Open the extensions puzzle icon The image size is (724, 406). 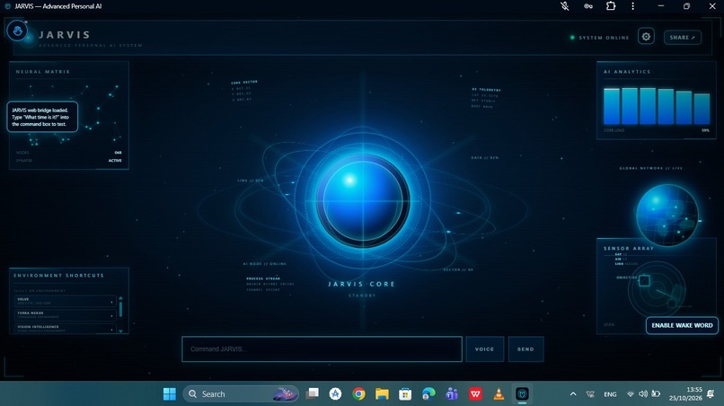click(x=611, y=6)
